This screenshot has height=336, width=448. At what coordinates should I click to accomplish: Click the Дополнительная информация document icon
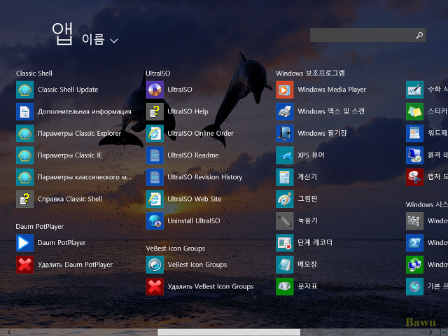[25, 111]
